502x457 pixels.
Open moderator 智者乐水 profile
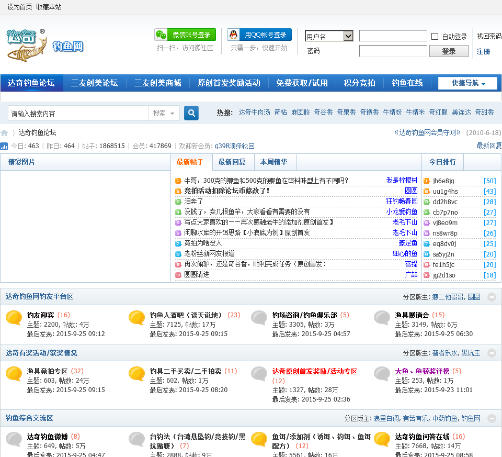point(444,353)
